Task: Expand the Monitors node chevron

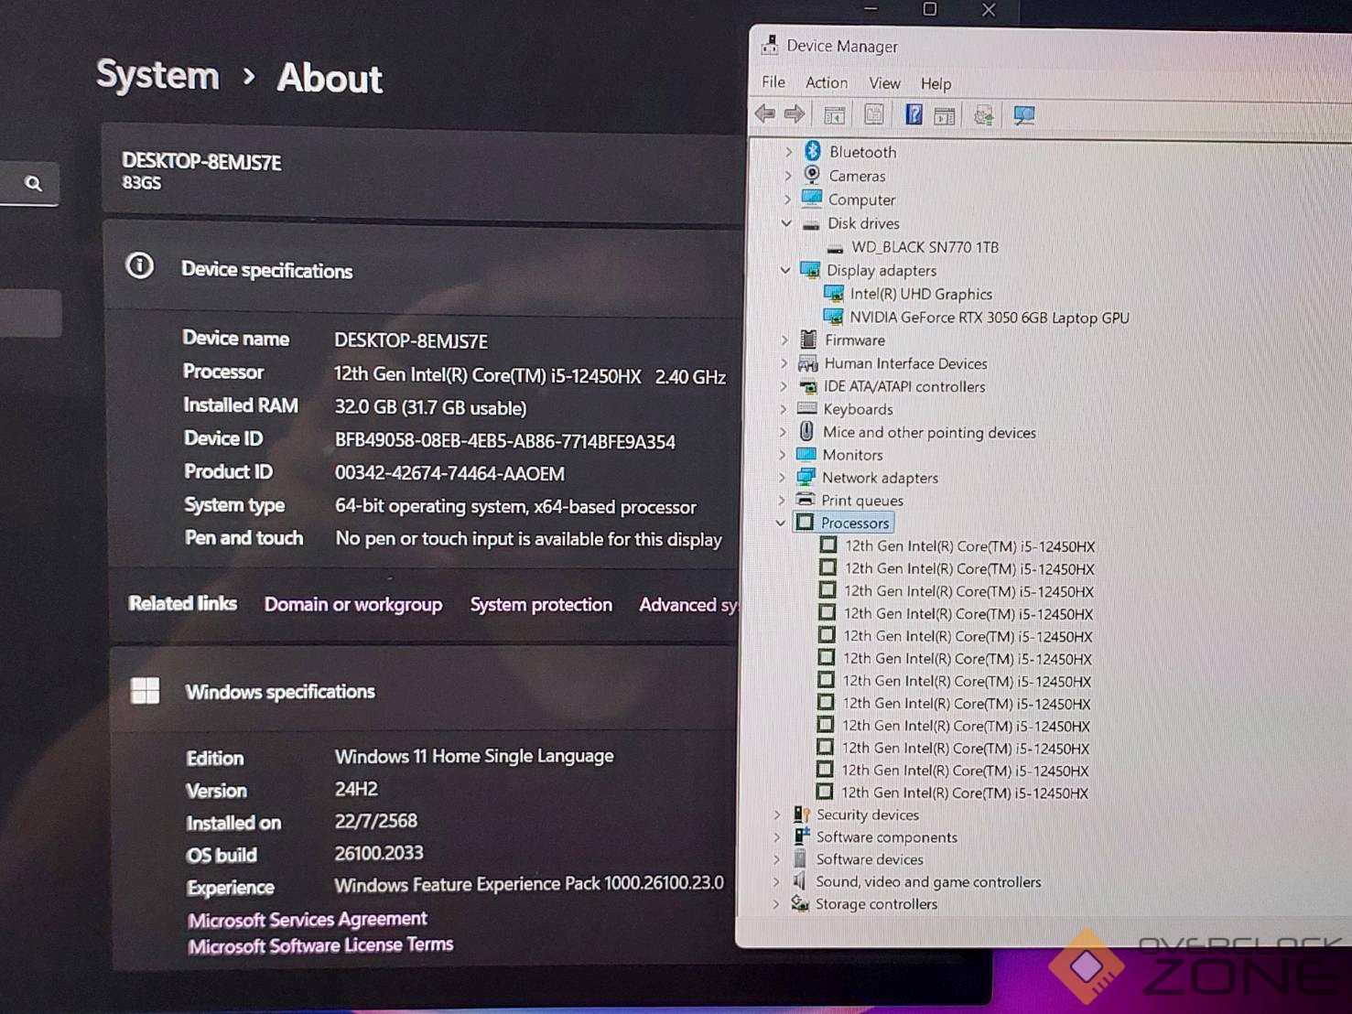Action: (783, 454)
